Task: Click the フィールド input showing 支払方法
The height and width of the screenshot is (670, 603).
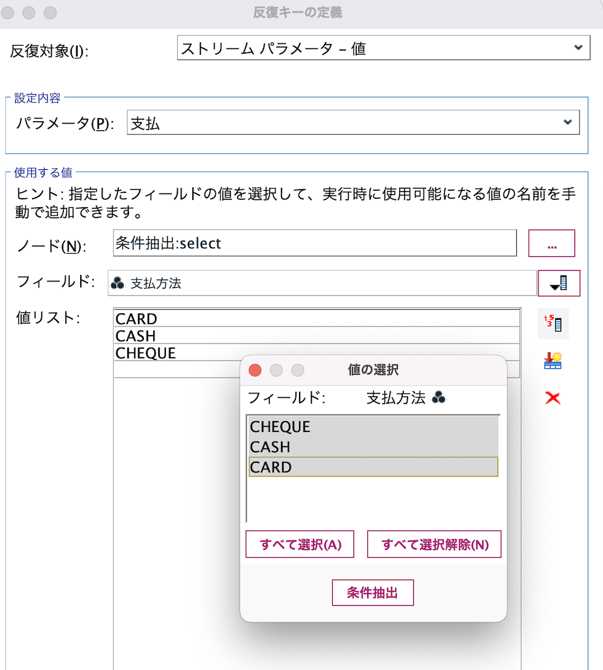Action: pos(314,283)
